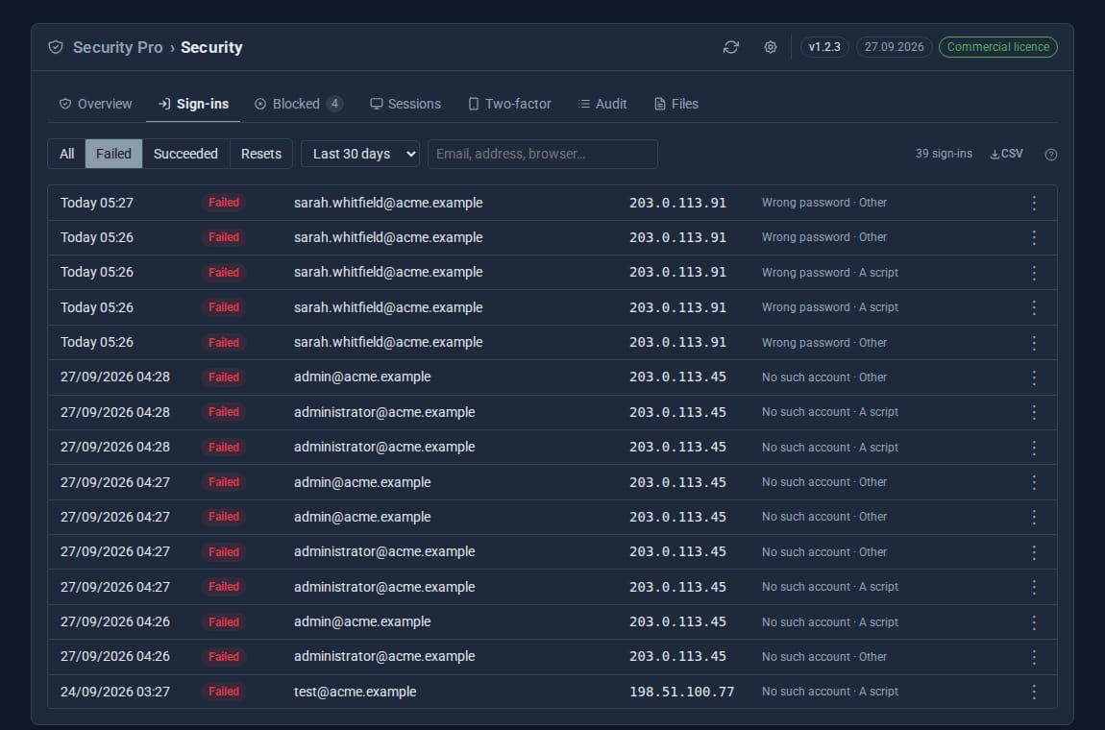Click Failed status in the Today 05:27 row
1105x730 pixels.
[x=223, y=203]
